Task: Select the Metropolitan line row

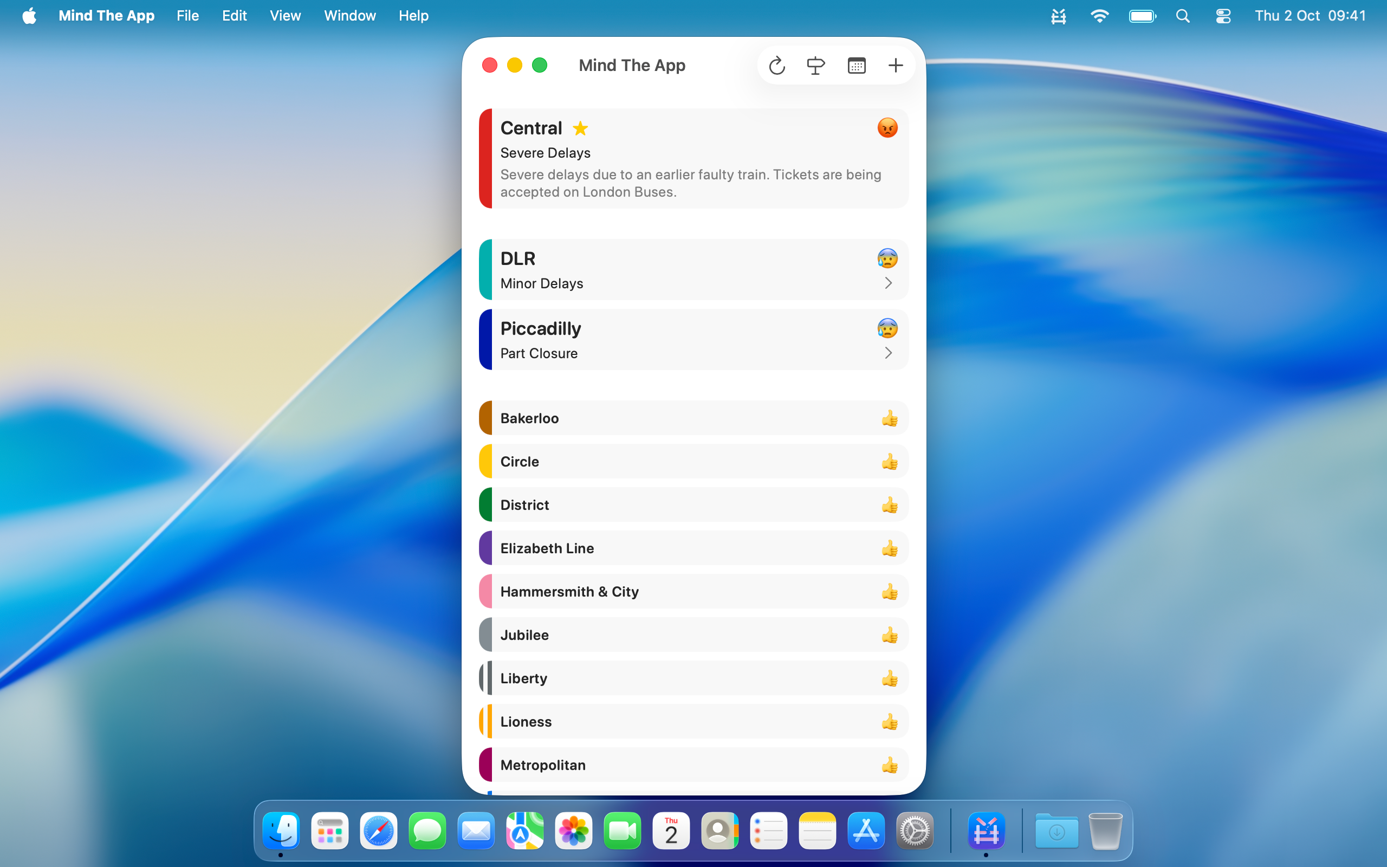Action: pos(693,765)
